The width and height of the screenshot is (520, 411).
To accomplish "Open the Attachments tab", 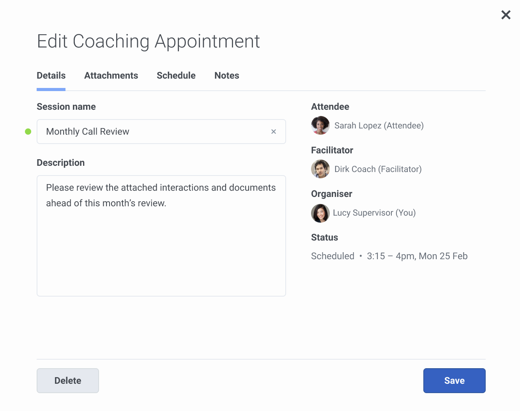I will 111,76.
